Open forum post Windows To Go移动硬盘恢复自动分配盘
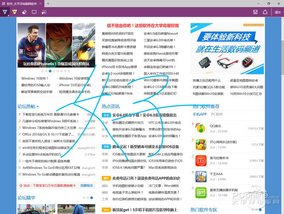The width and height of the screenshot is (284, 214). [51, 175]
